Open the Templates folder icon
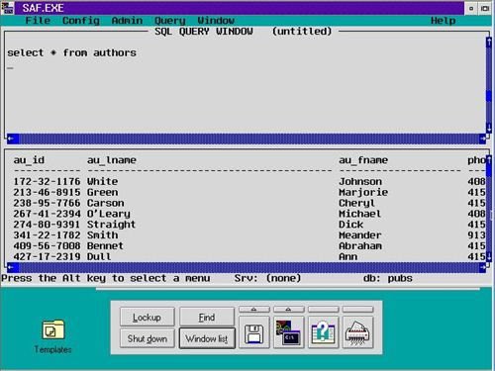The image size is (495, 371). point(52,329)
